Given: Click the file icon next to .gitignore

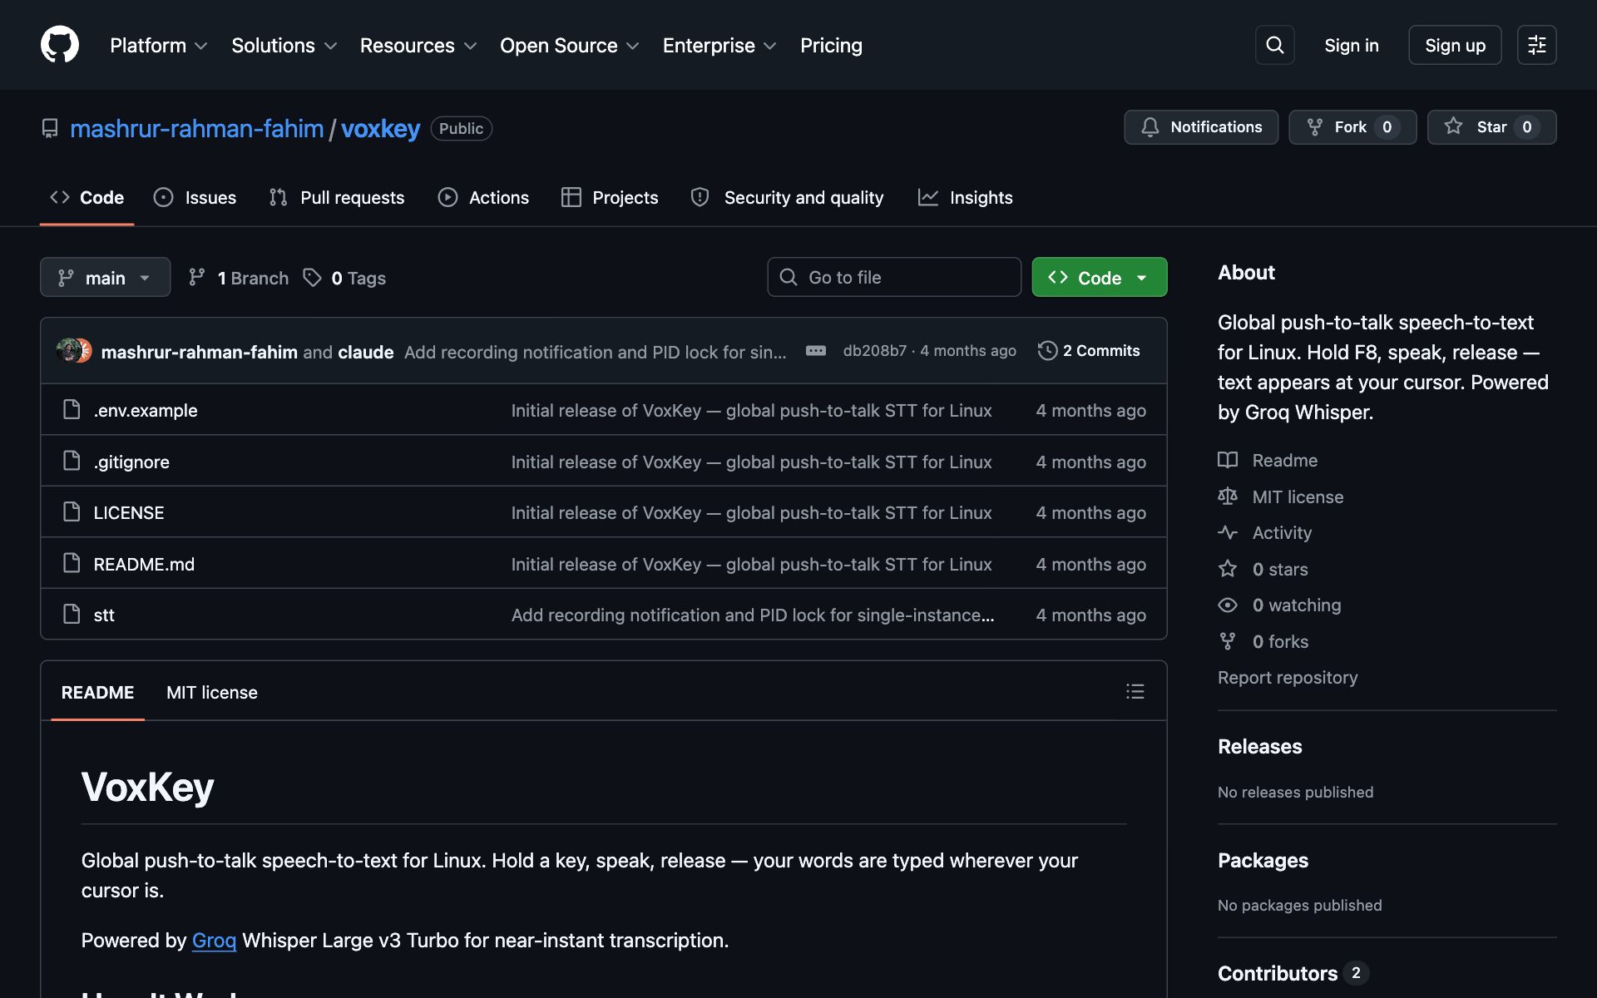Looking at the screenshot, I should pyautogui.click(x=72, y=461).
